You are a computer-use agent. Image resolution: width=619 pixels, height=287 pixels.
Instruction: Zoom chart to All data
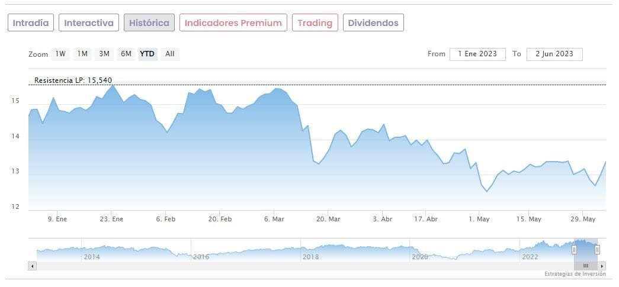click(170, 54)
